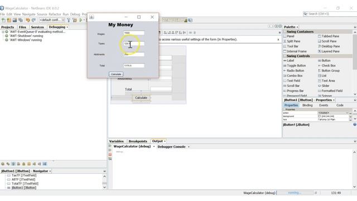Open the Debugging tab dropdown arrow
This screenshot has height=201, width=357.
click(67, 27)
